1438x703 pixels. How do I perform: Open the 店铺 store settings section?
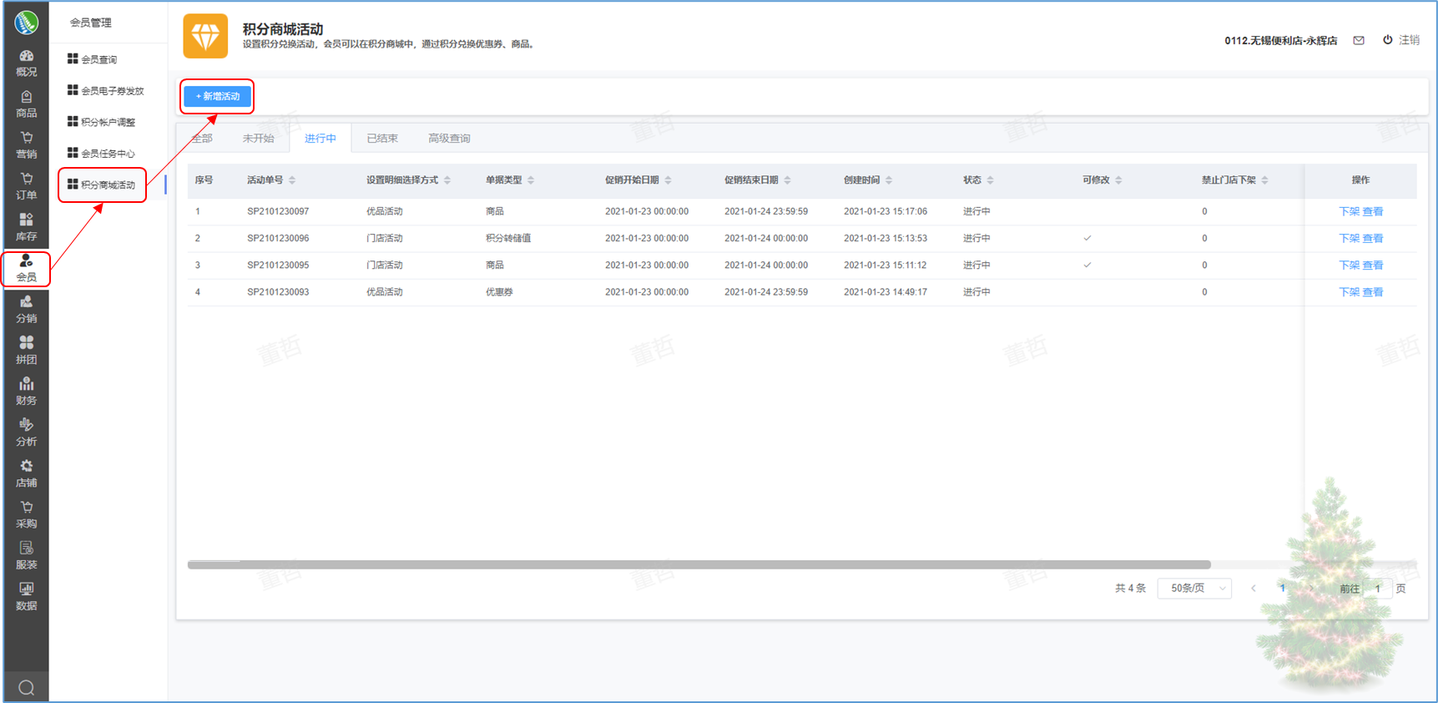pyautogui.click(x=26, y=473)
